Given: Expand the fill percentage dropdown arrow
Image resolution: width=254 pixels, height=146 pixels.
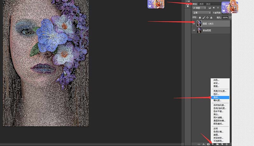Looking at the screenshot, I should 230,17.
